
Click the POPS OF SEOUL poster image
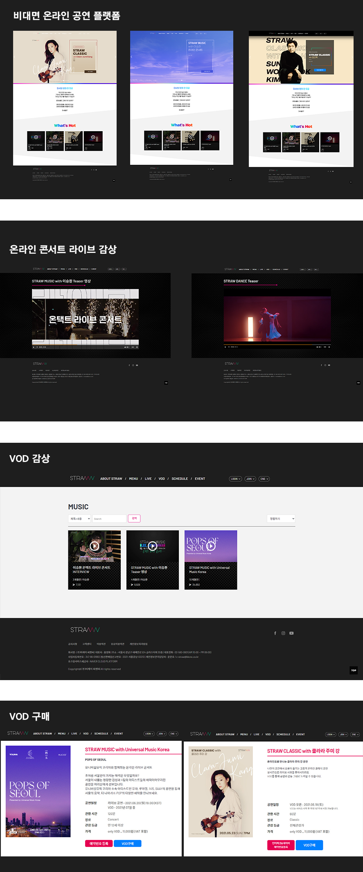(x=38, y=792)
